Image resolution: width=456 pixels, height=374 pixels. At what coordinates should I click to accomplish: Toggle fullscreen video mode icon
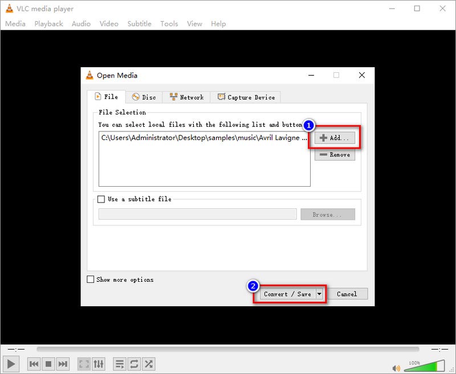pos(84,364)
